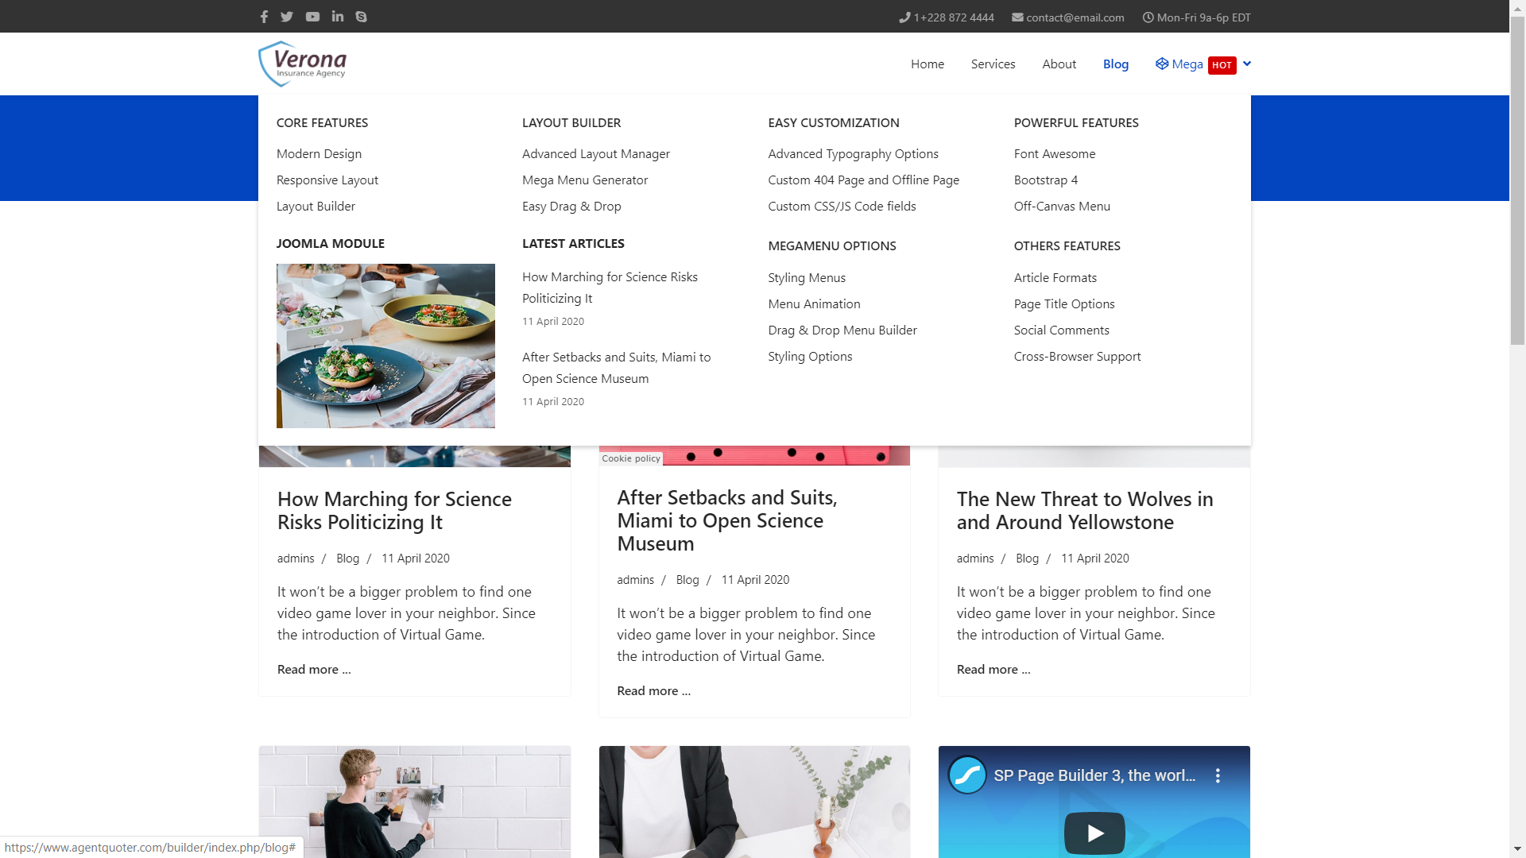Open Advanced Layout Manager link
Image resolution: width=1526 pixels, height=858 pixels.
point(596,154)
